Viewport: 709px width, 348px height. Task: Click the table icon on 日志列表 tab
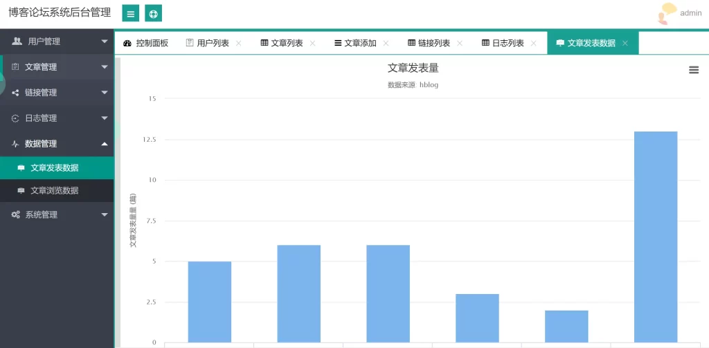coord(485,43)
